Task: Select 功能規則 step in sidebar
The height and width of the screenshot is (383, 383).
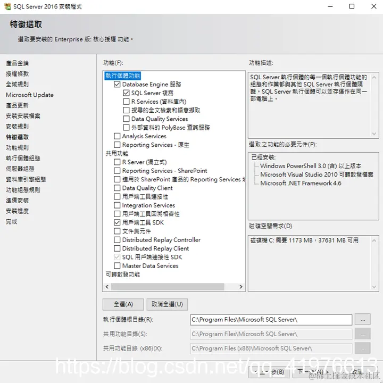Action: [17, 147]
